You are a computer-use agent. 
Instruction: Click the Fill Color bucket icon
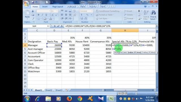click(45, 19)
